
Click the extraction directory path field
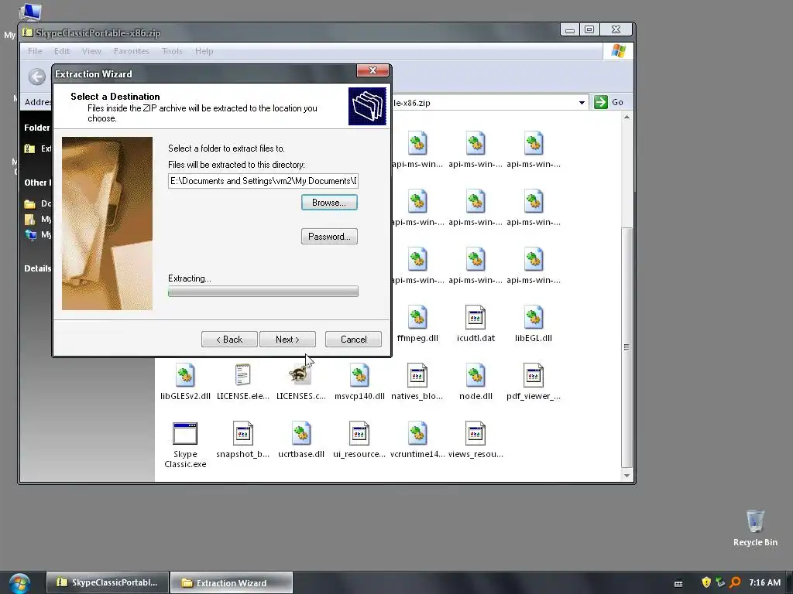[263, 181]
